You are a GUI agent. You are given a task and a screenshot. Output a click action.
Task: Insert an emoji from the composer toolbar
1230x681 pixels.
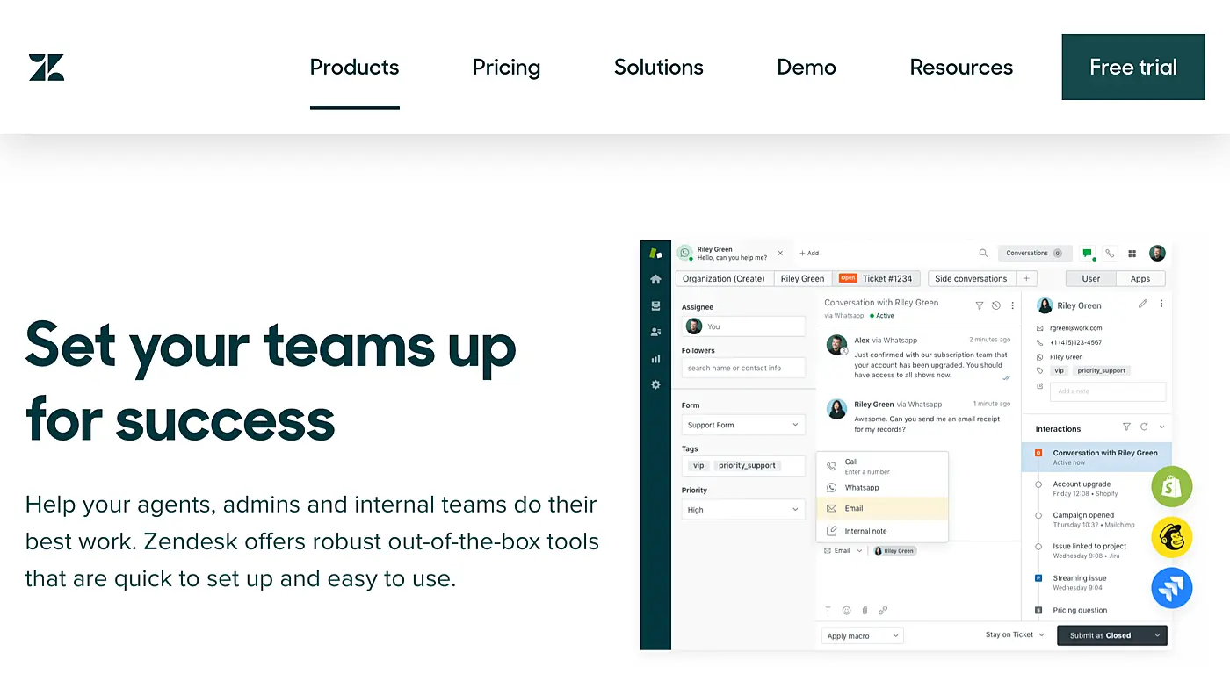(845, 610)
